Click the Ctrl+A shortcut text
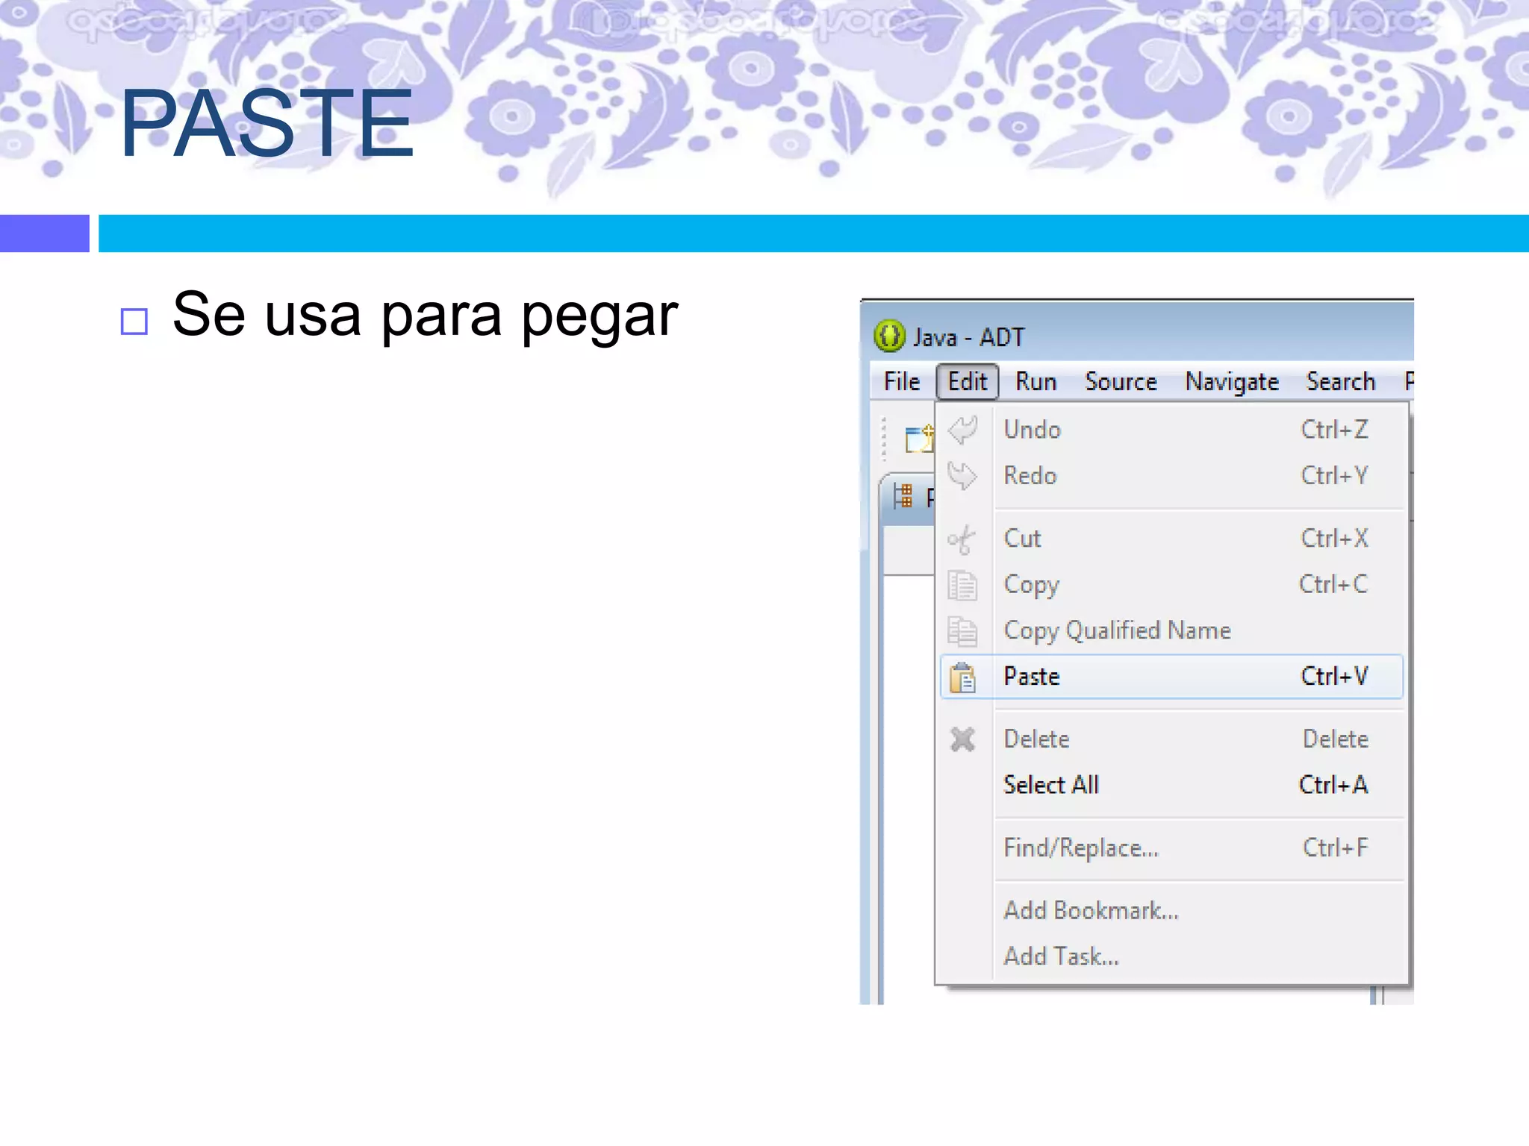1529x1146 pixels. (x=1333, y=785)
